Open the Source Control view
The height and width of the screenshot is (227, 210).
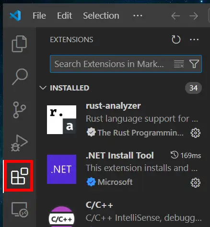pyautogui.click(x=19, y=110)
